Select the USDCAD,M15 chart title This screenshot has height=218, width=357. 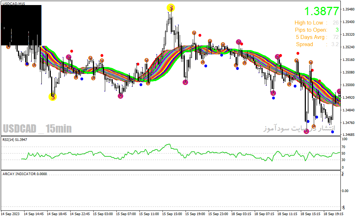[x=14, y=4]
